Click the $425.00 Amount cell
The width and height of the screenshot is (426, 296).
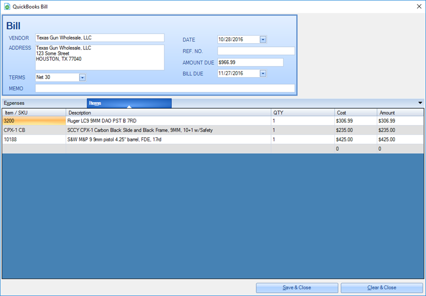pyautogui.click(x=400, y=139)
